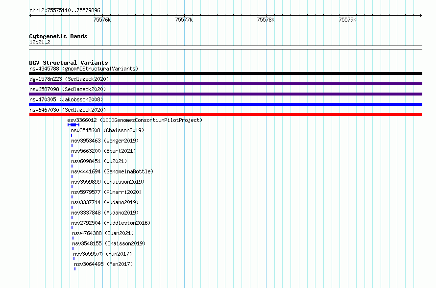
Task: Open variant nsv2792504 Huddleston2016 label
Action: (111, 223)
